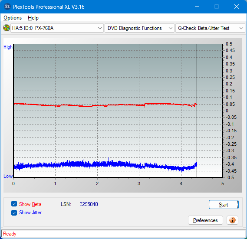
Task: Open Preferences dialog
Action: click(205, 220)
